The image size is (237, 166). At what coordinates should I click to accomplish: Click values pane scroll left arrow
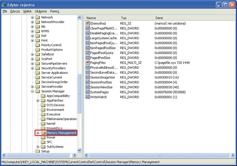pyautogui.click(x=86, y=155)
